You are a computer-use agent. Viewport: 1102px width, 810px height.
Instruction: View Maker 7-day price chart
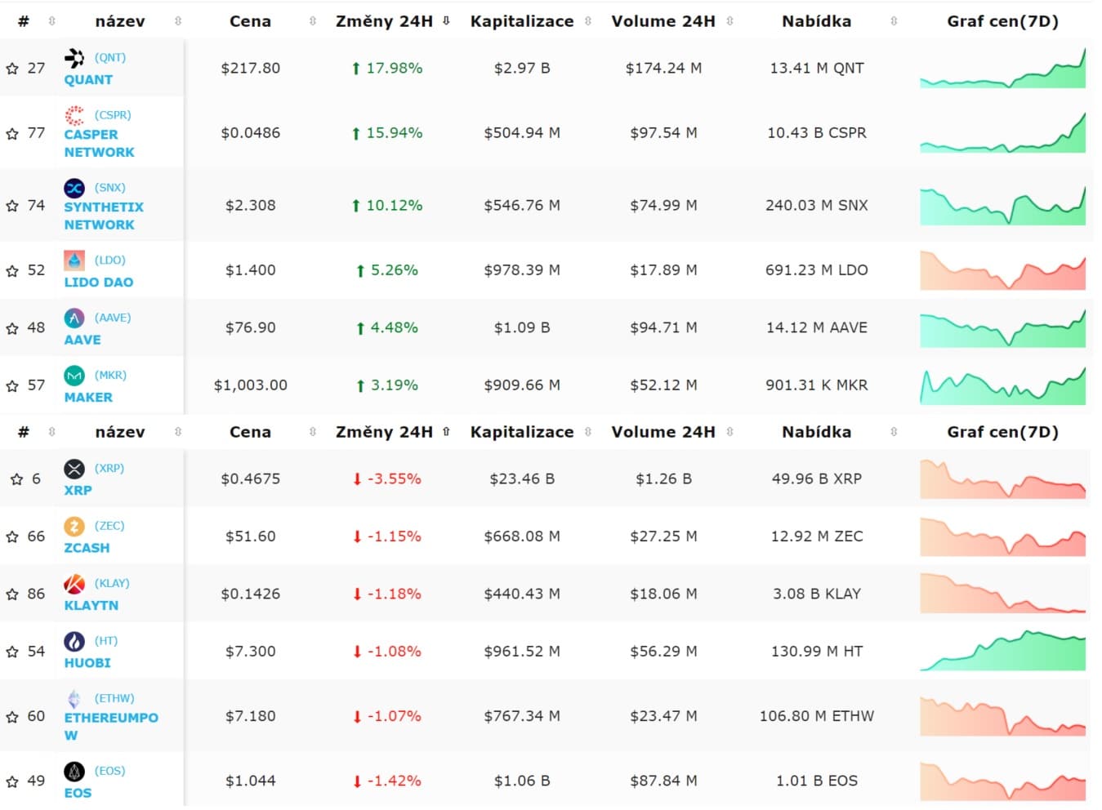pyautogui.click(x=1002, y=385)
